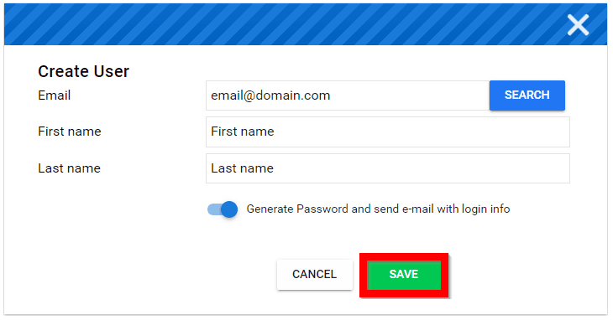The height and width of the screenshot is (320, 613).
Task: Click the red highlighted box around SAVE
Action: click(x=404, y=275)
